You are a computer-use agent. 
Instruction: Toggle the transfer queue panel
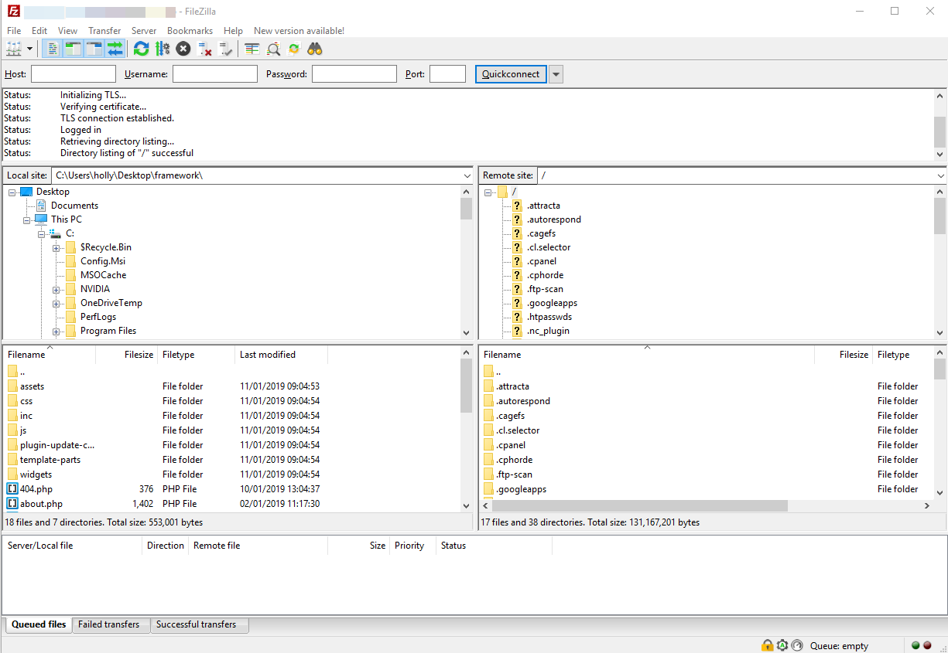[114, 48]
